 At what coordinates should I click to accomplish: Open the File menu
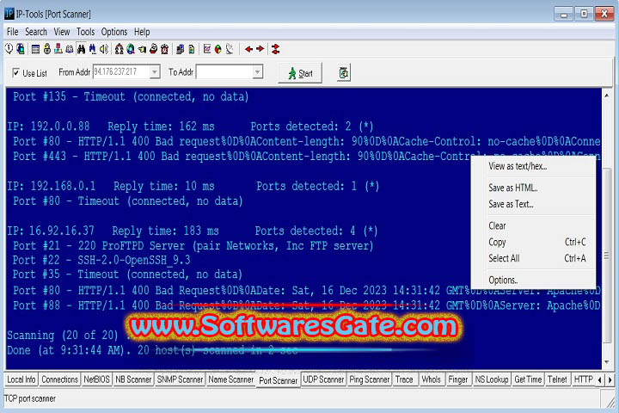13,32
